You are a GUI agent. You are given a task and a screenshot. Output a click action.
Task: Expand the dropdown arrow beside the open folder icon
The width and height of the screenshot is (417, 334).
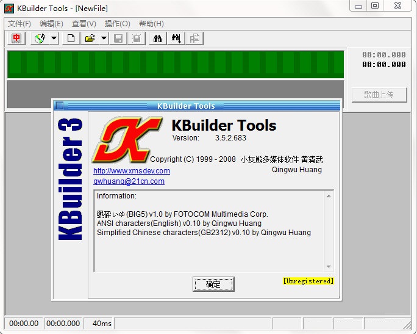click(104, 38)
